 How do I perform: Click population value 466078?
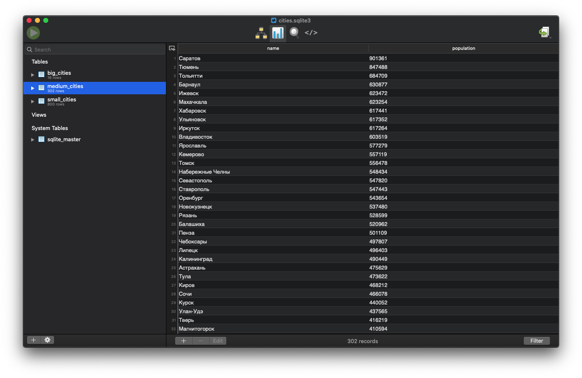pos(378,294)
